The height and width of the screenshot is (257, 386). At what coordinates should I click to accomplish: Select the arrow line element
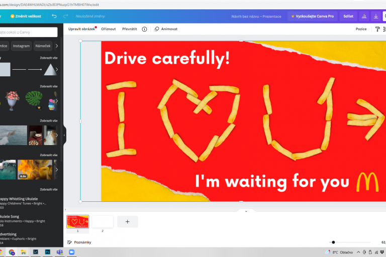(35, 70)
